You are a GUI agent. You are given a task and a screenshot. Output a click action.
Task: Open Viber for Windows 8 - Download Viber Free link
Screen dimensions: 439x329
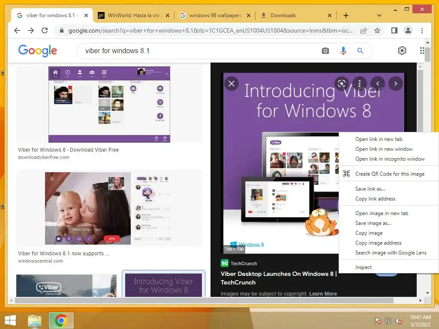coord(68,150)
